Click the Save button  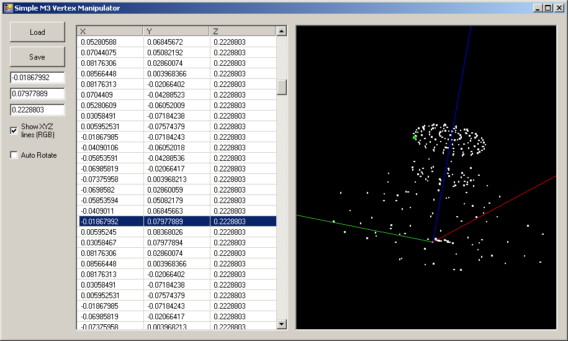point(37,57)
